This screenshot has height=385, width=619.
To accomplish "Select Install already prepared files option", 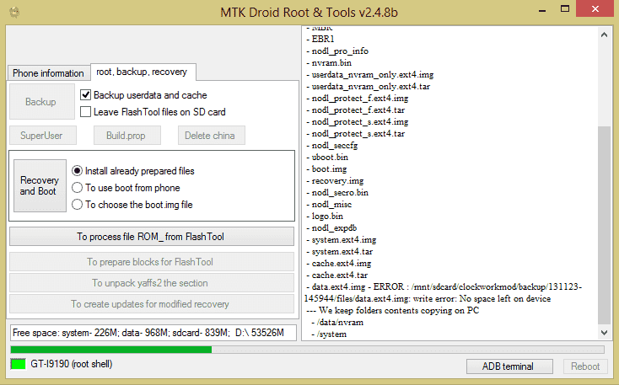I will [77, 171].
